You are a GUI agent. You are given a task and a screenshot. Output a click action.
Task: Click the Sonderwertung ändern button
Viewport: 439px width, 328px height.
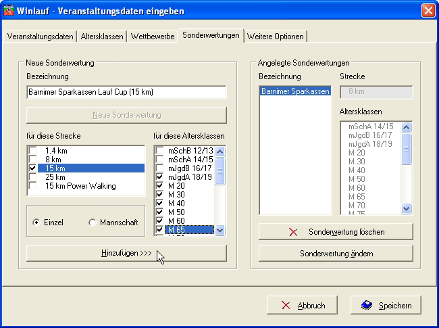coord(336,254)
